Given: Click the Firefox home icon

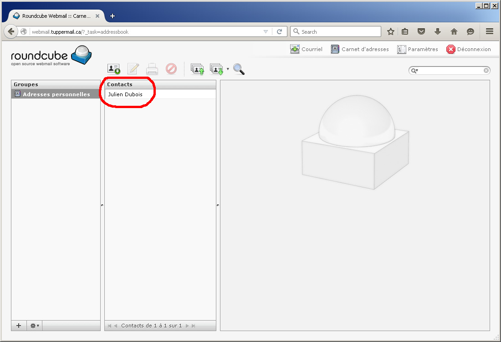Looking at the screenshot, I should (454, 31).
